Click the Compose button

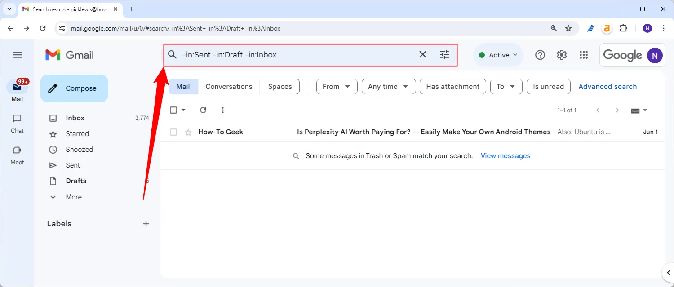coord(74,88)
